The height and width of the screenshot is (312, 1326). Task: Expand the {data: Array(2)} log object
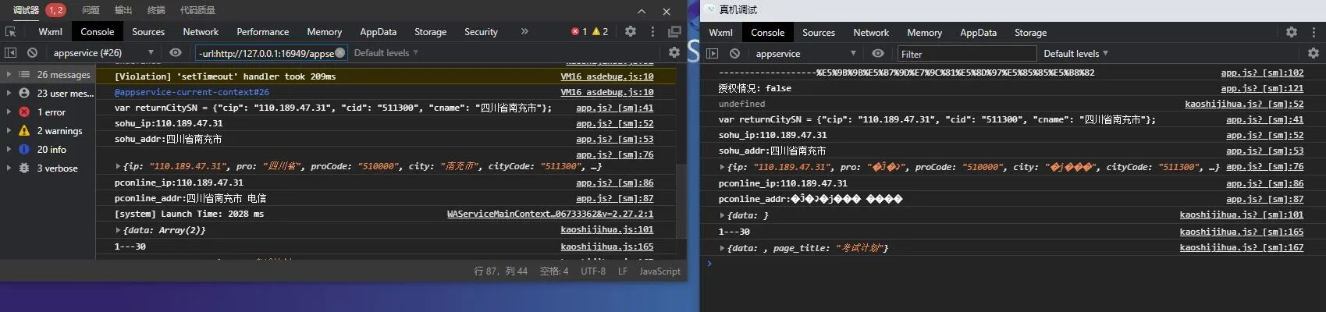(118, 230)
